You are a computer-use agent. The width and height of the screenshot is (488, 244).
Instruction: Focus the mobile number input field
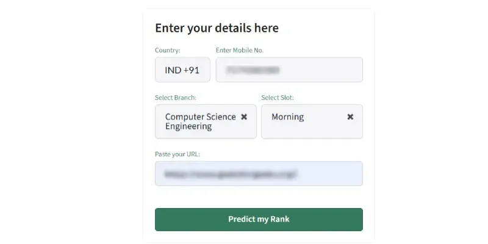[x=289, y=70]
